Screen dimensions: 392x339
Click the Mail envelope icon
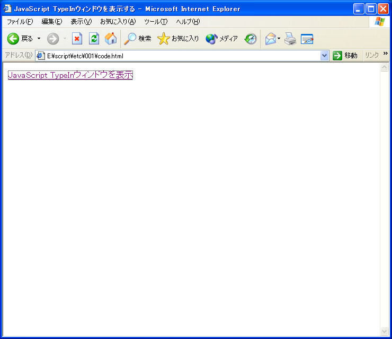[271, 39]
